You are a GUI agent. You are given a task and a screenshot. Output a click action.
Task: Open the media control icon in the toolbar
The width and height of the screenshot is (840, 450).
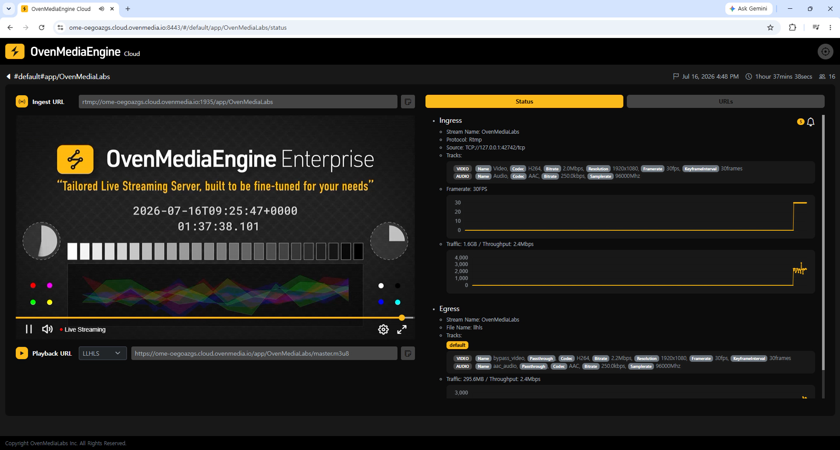[816, 28]
